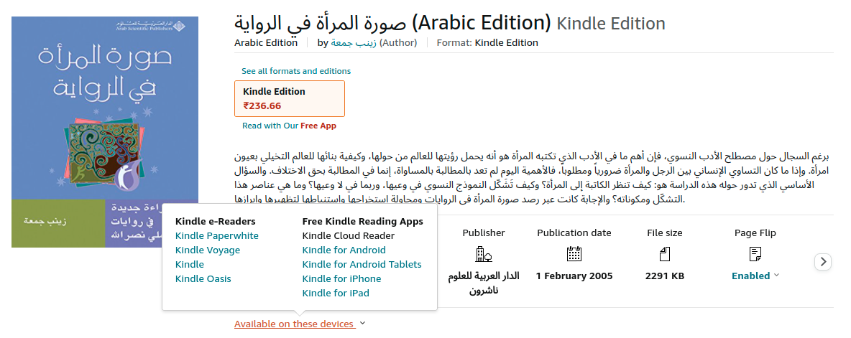851x338 pixels.
Task: Choose Kindle Voyage from devices list
Action: (x=208, y=250)
